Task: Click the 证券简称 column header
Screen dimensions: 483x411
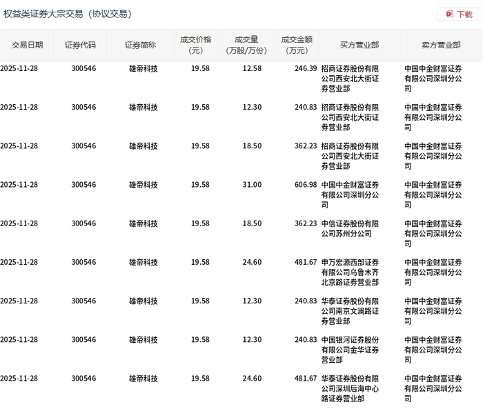Action: point(140,46)
